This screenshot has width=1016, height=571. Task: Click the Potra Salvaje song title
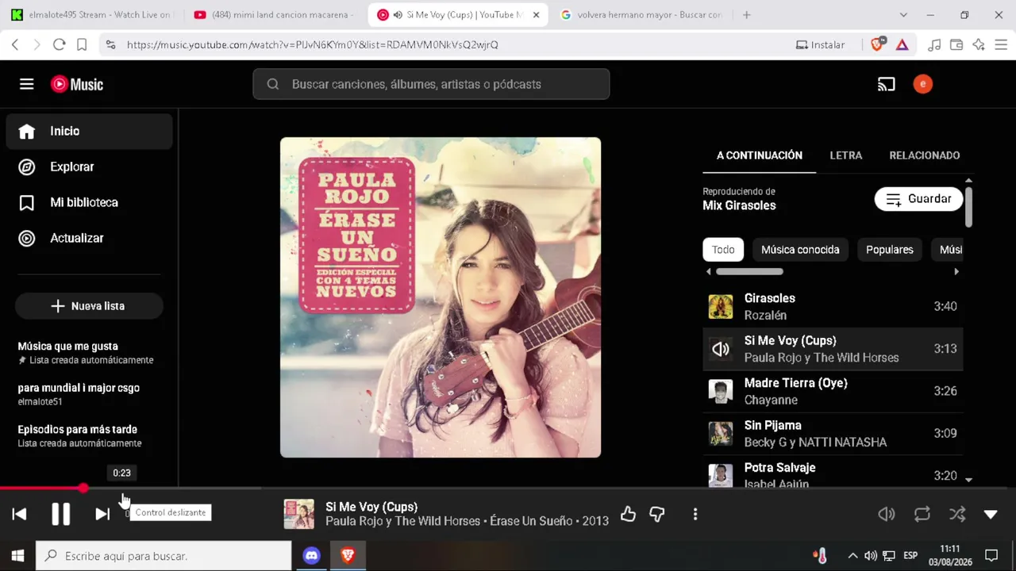(779, 468)
